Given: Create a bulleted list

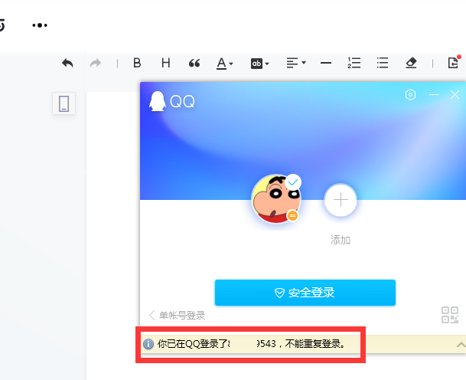Looking at the screenshot, I should (x=383, y=63).
